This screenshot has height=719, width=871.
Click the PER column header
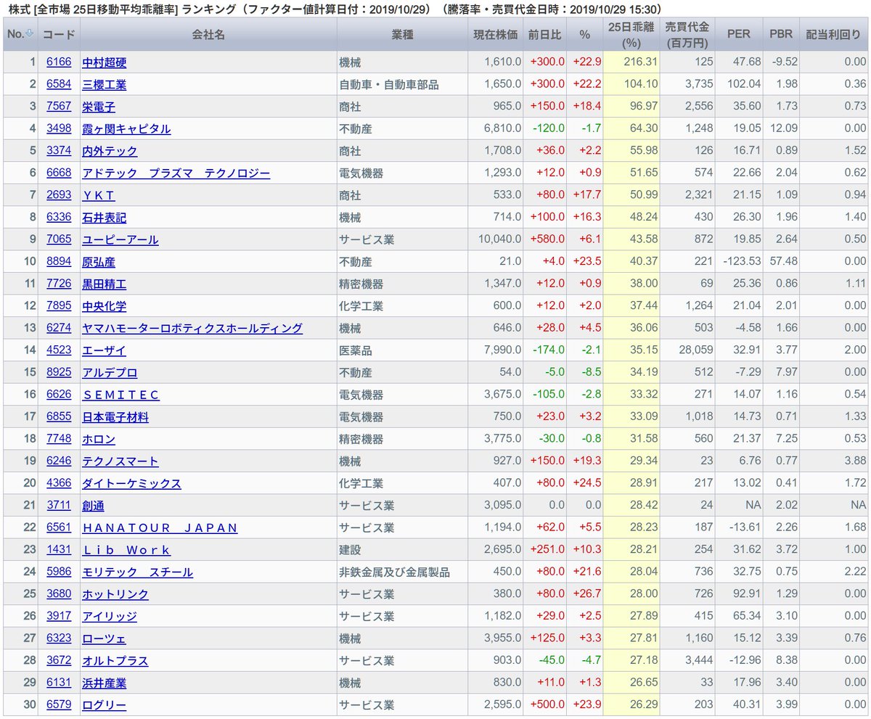click(x=740, y=34)
